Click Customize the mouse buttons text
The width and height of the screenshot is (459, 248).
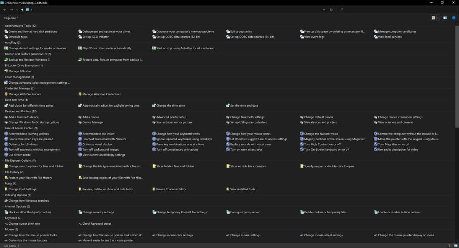click(28, 241)
